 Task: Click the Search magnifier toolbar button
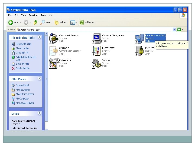click(x=46, y=22)
